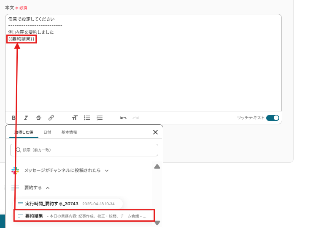
Task: Click the scroll up arrow in list
Action: pyautogui.click(x=157, y=166)
